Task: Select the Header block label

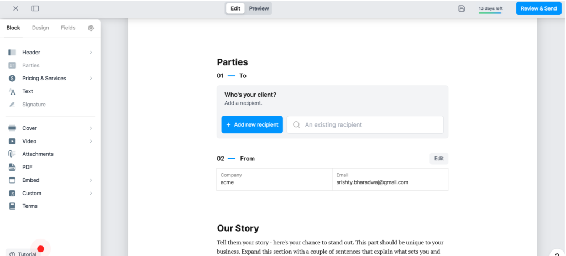Action: (x=31, y=53)
